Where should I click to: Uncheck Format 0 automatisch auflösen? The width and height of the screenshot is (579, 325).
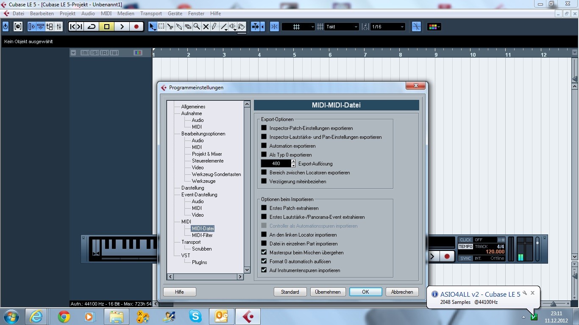click(264, 261)
